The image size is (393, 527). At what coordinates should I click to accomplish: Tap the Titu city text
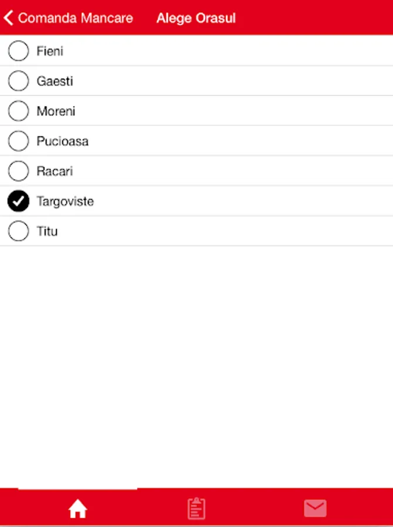pos(47,231)
